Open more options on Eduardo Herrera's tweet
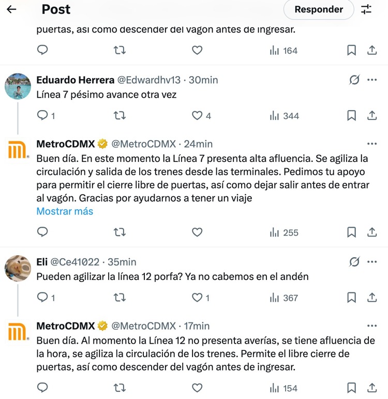This screenshot has height=399, width=388. pyautogui.click(x=371, y=80)
